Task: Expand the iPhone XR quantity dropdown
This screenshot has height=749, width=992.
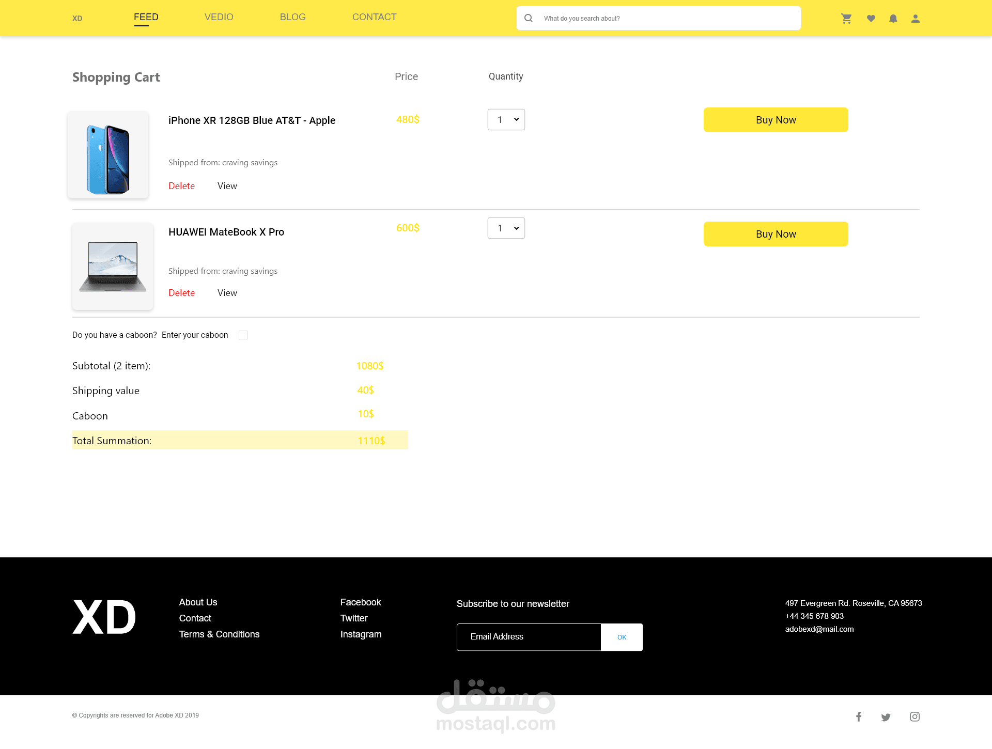Action: [x=506, y=120]
